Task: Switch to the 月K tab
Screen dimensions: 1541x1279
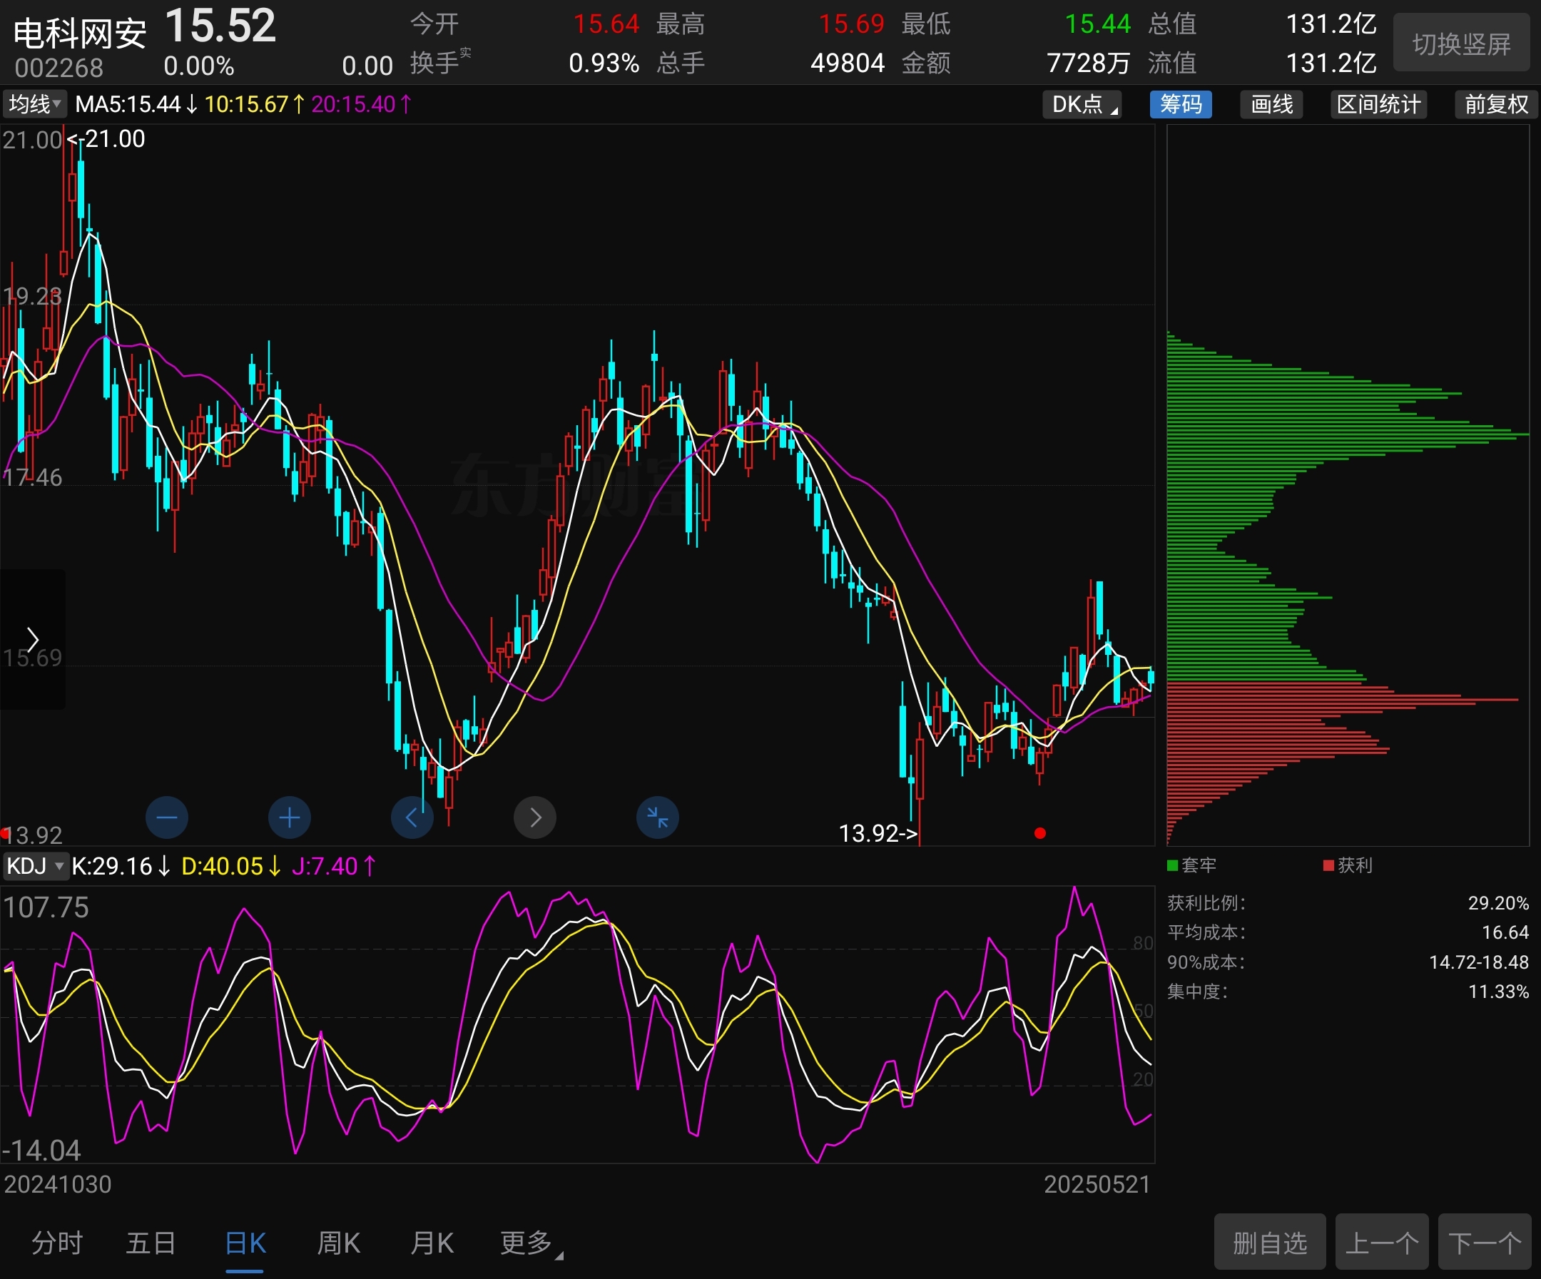Action: tap(432, 1243)
